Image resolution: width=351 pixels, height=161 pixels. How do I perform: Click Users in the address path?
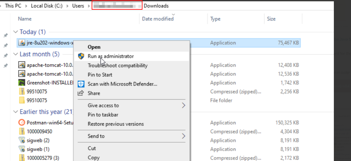(x=78, y=6)
